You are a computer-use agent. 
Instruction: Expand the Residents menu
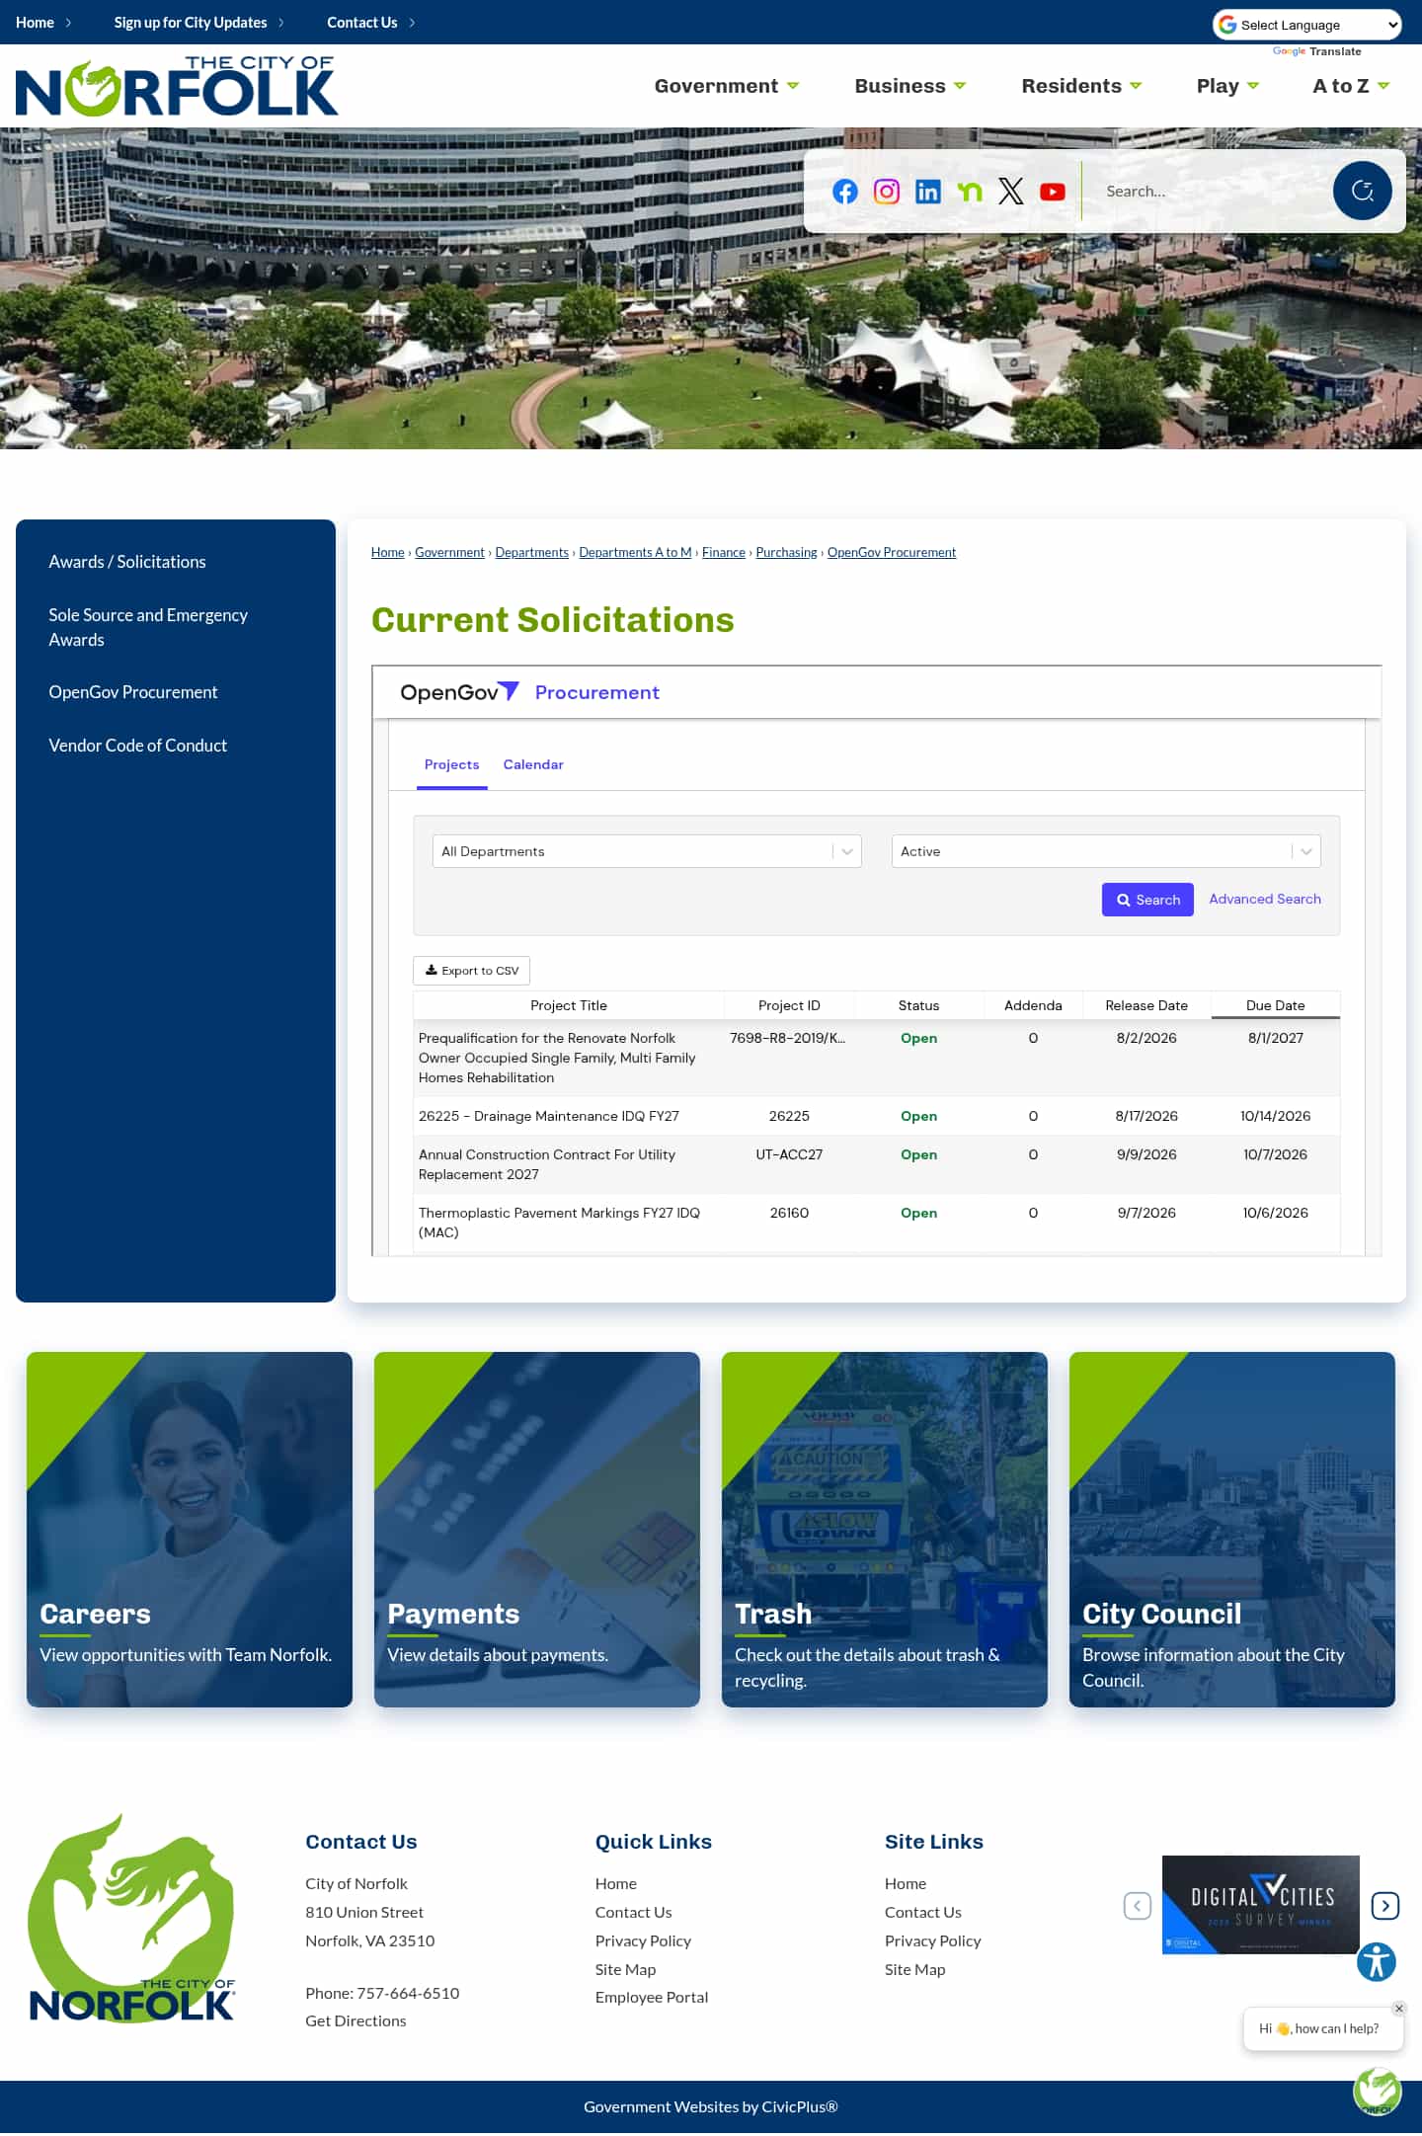[1082, 86]
